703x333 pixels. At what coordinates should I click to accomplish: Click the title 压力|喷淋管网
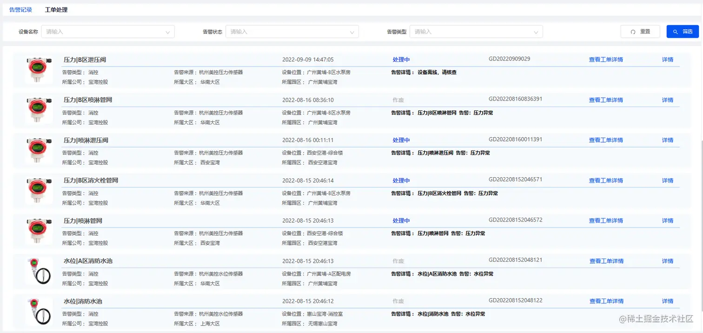[83, 221]
